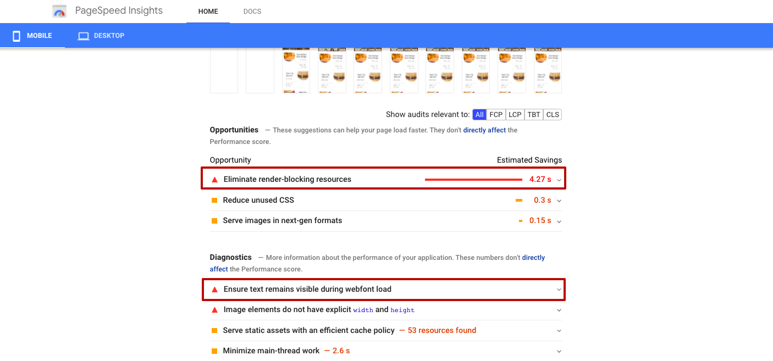Select the All audits filter
The height and width of the screenshot is (361, 773).
(x=479, y=115)
